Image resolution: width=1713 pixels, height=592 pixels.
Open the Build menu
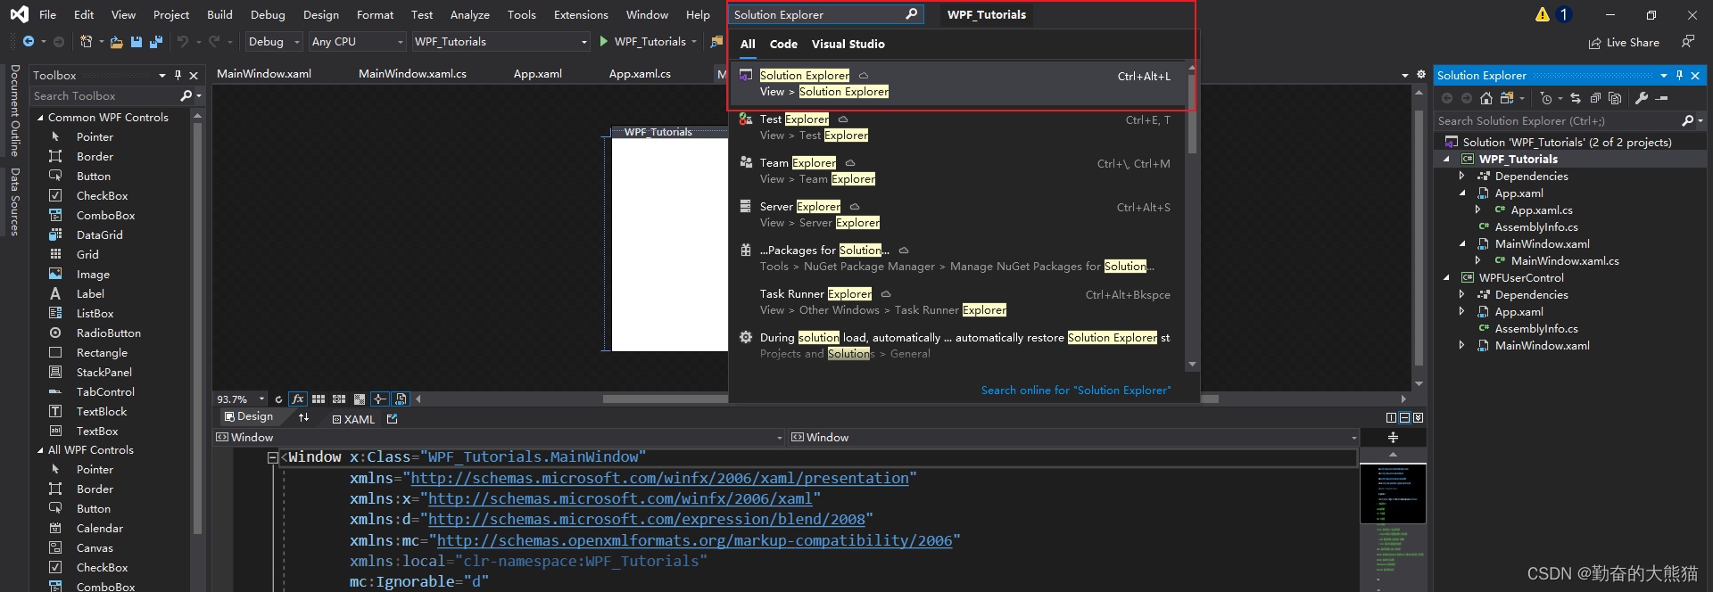pyautogui.click(x=219, y=15)
